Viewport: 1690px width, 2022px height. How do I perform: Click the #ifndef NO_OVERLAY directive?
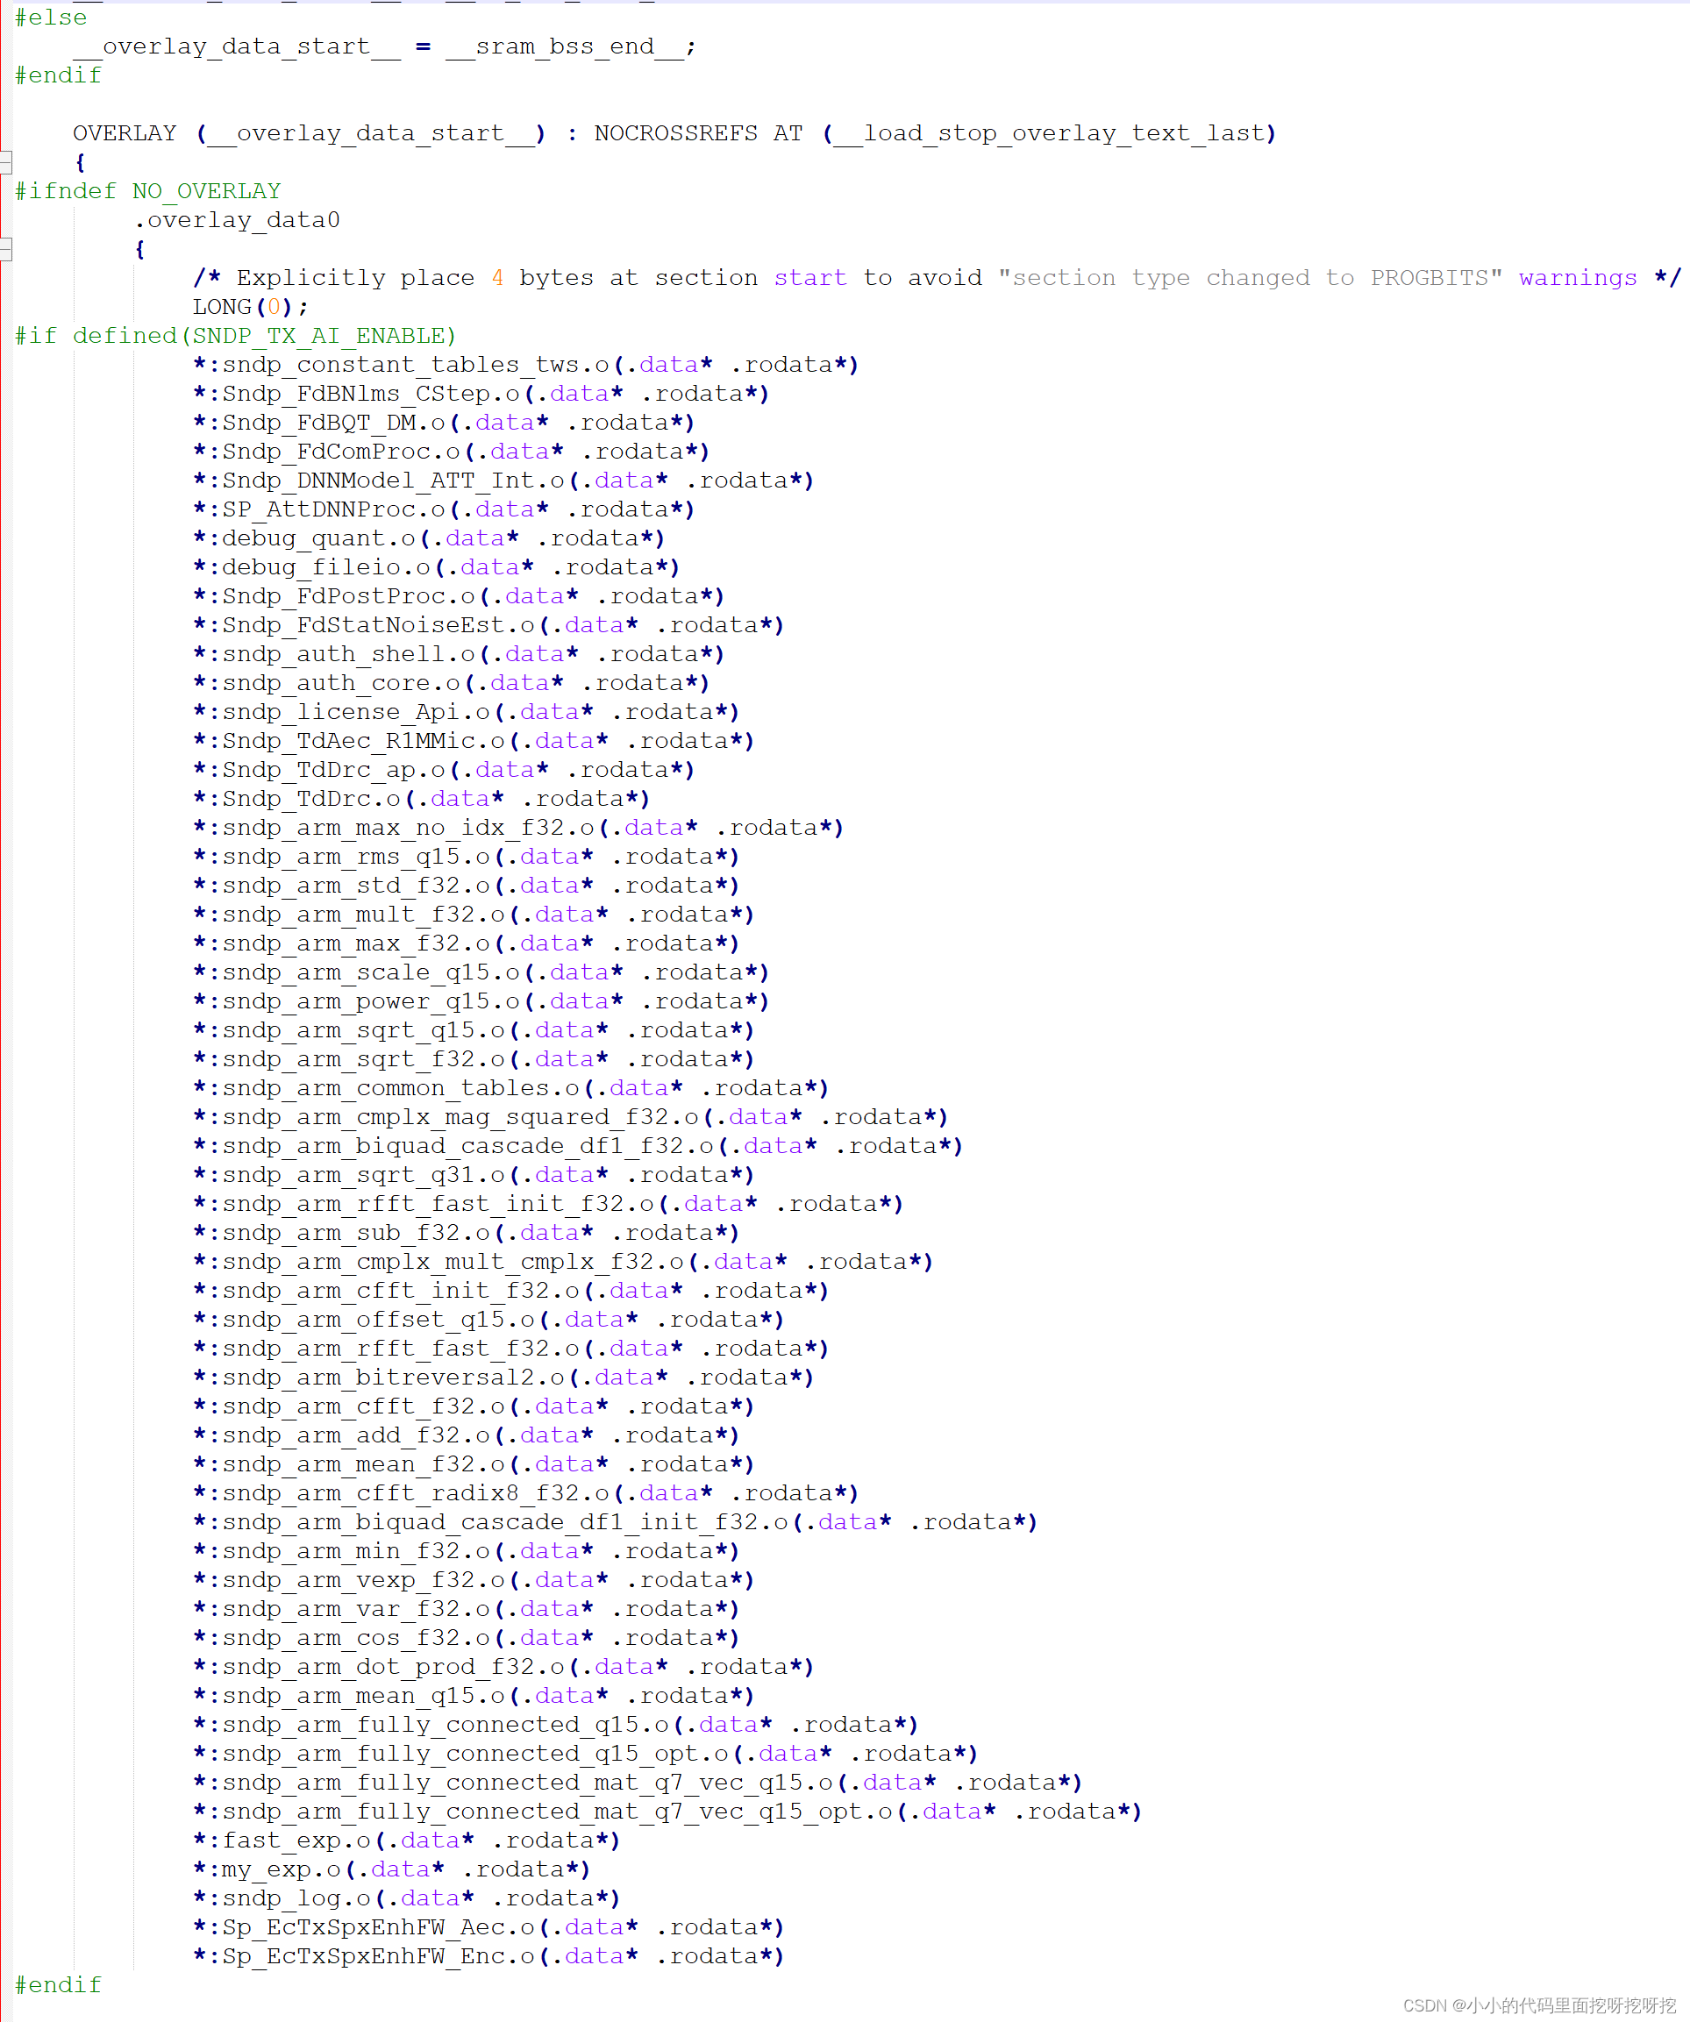(147, 190)
